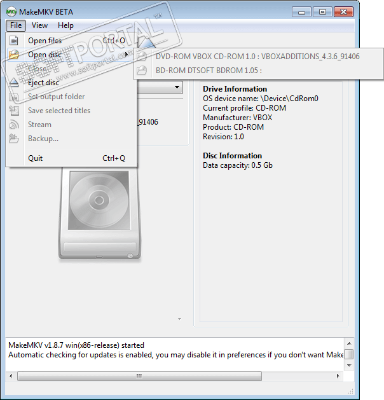Click the MakeMKV title bar logo

tap(11, 11)
